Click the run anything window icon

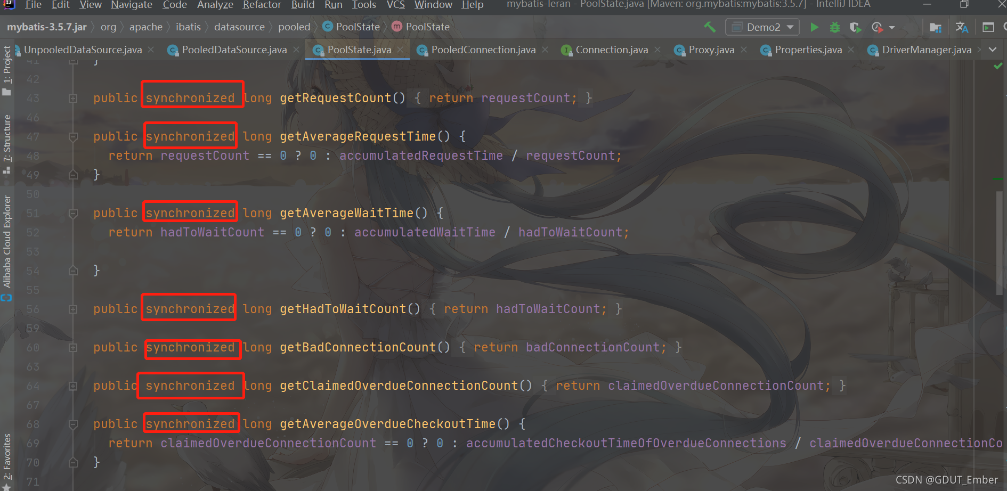pyautogui.click(x=988, y=27)
